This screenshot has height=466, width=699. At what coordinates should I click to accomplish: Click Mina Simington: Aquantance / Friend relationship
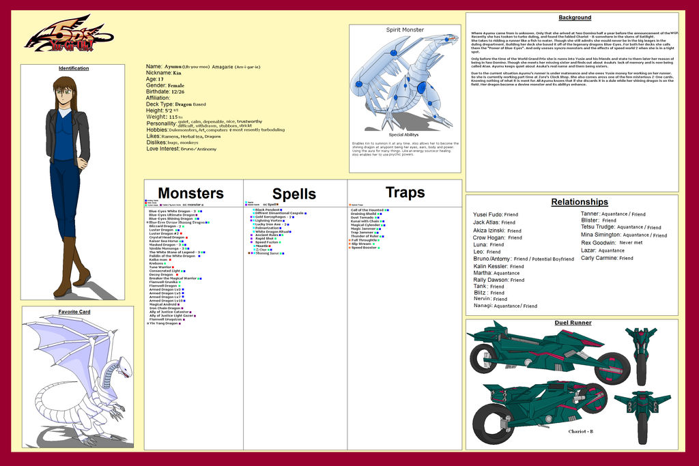(624, 235)
